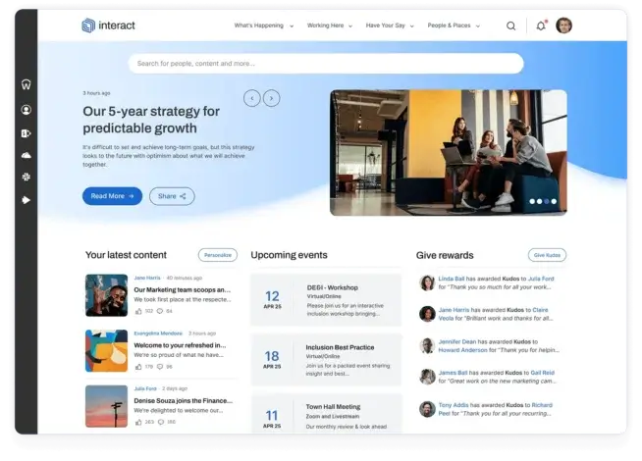The image size is (642, 461).
Task: Click the search for people and content field
Action: [x=326, y=64]
